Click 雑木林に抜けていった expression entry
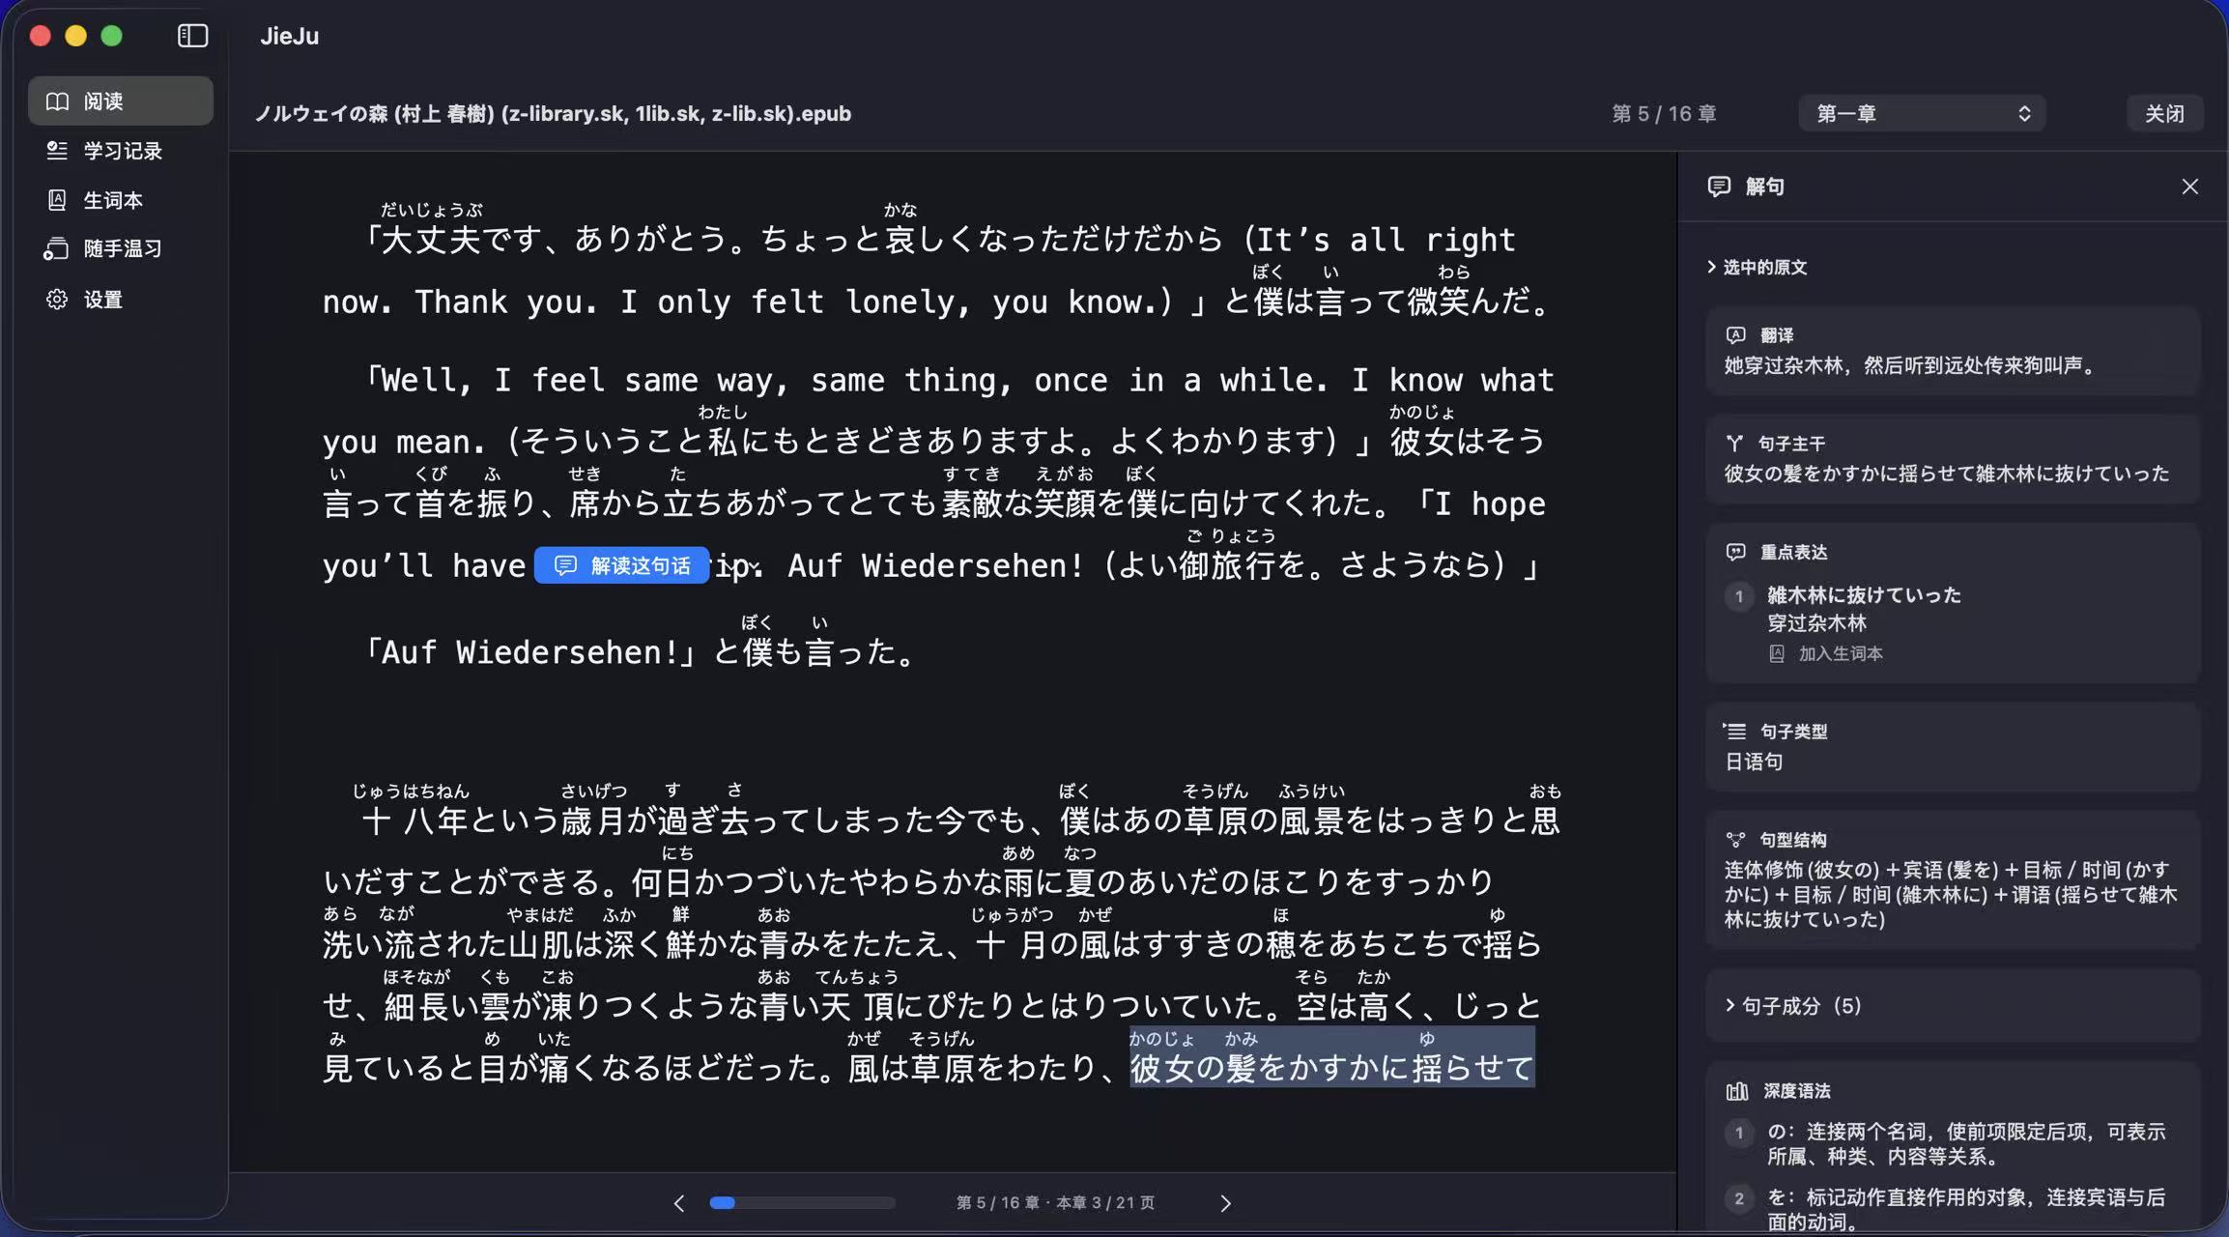Screen dimensions: 2229x1237 click(1864, 595)
